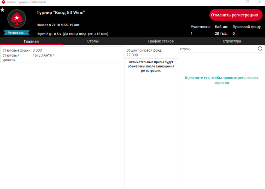Close the tournament lobby window
The image size is (265, 189).
(259, 2)
